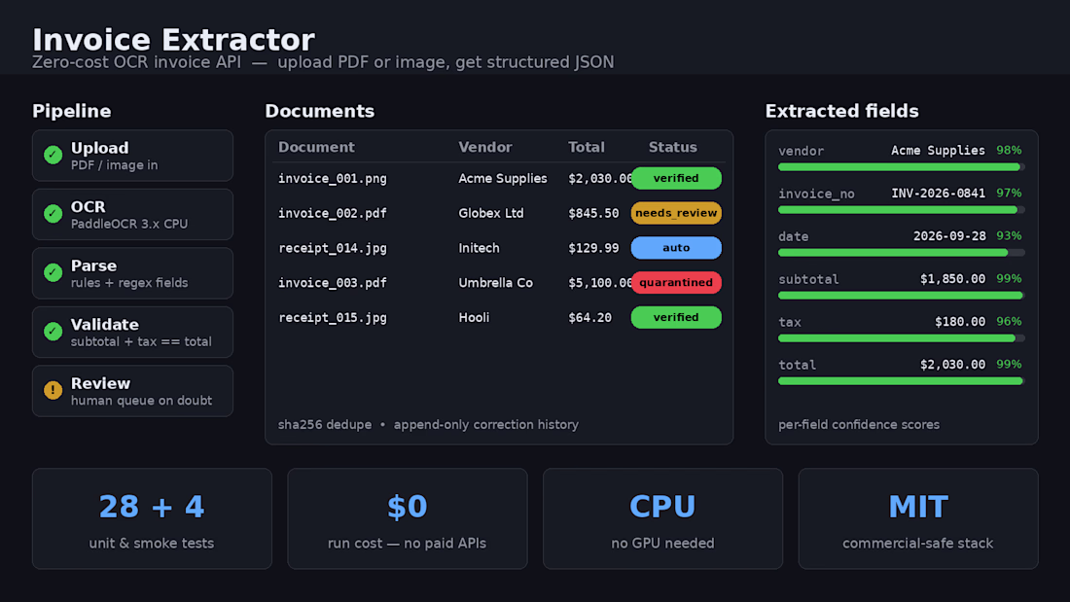Click the 'sha256 dedupe' footer note
The image size is (1070, 602).
(325, 425)
